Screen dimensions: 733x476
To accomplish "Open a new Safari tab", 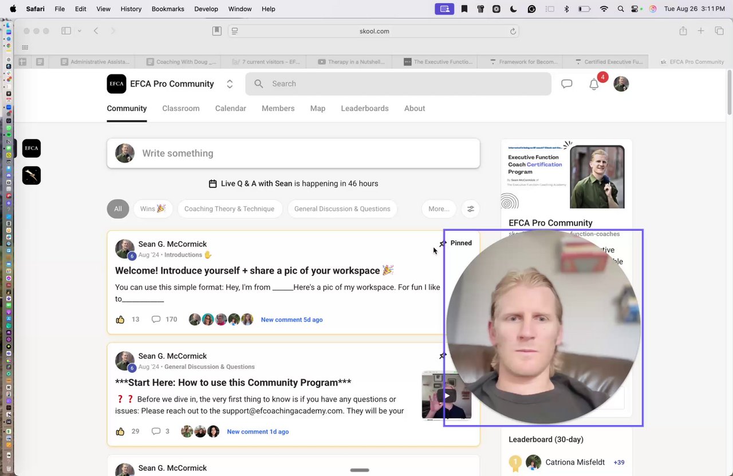I will pyautogui.click(x=701, y=31).
